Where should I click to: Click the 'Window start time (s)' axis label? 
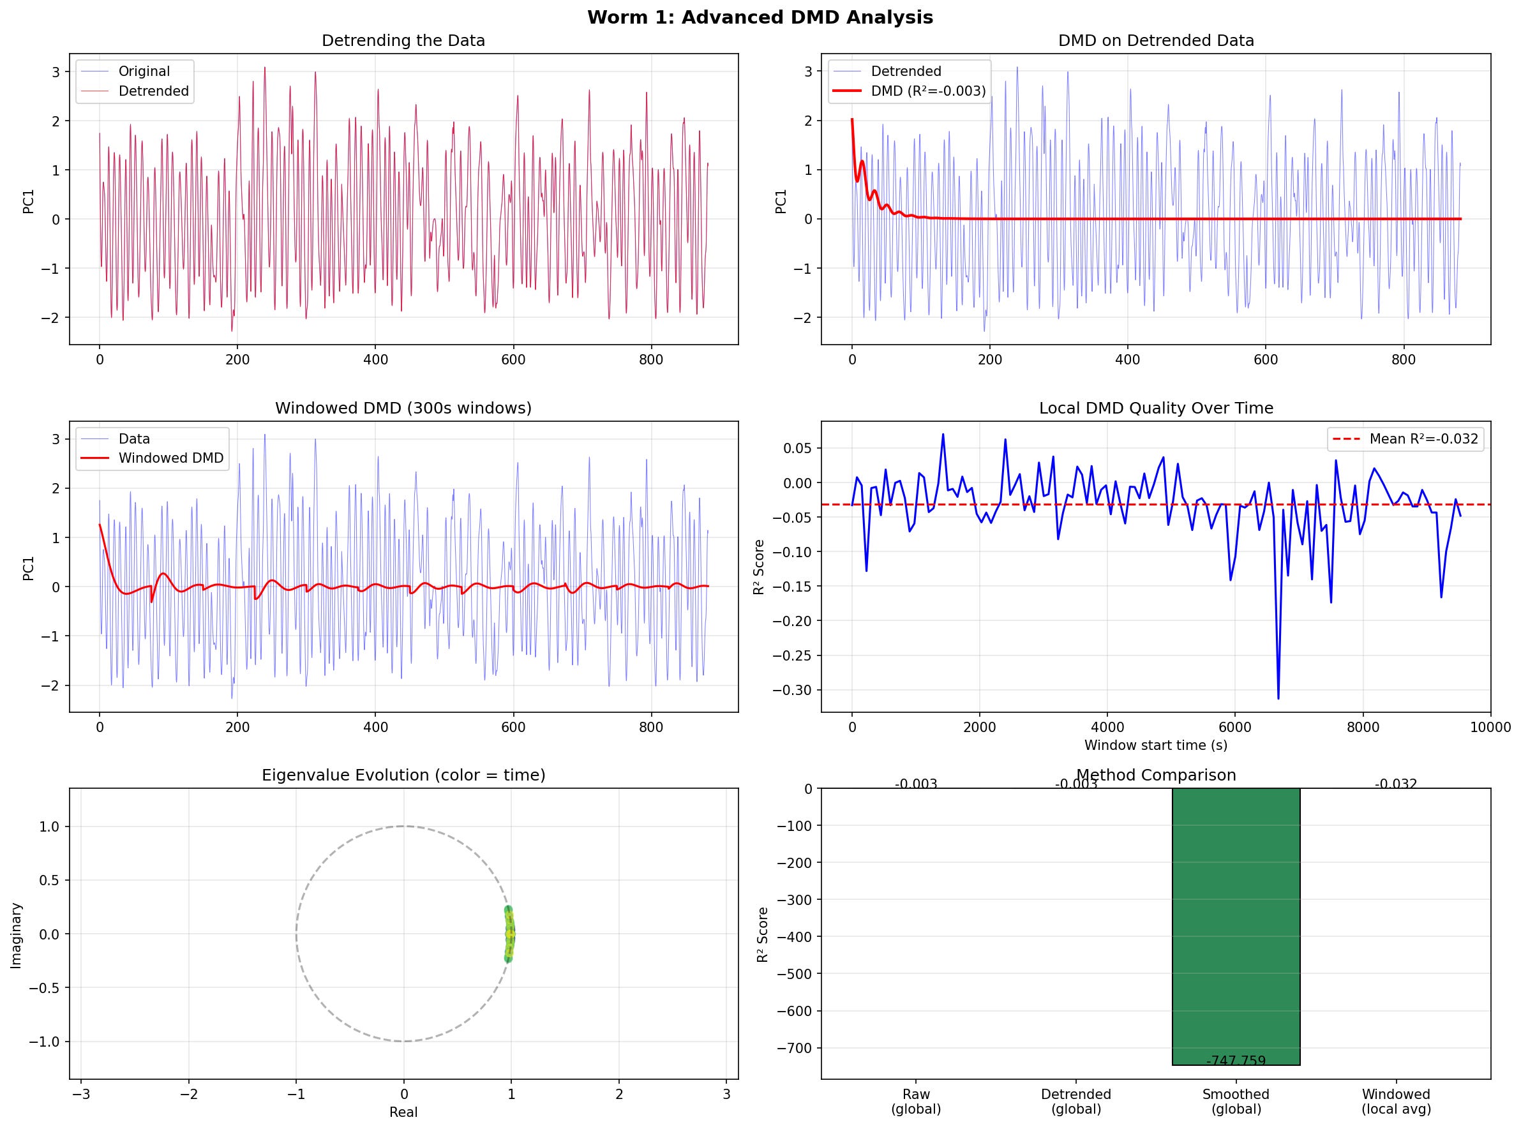click(1155, 745)
